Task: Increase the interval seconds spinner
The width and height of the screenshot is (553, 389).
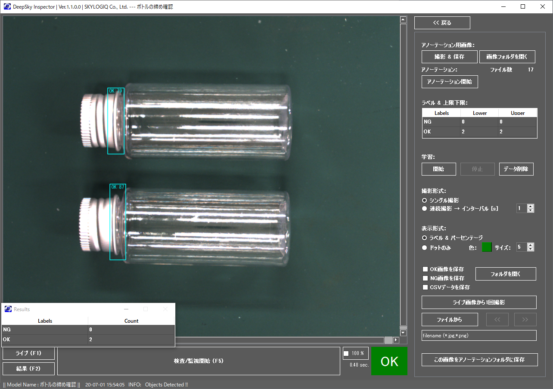Action: point(531,206)
